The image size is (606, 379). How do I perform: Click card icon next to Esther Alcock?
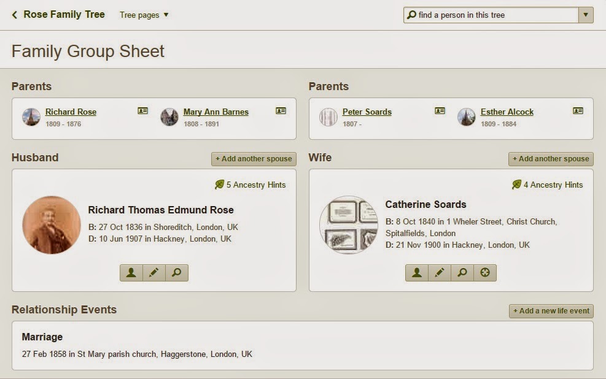(578, 111)
